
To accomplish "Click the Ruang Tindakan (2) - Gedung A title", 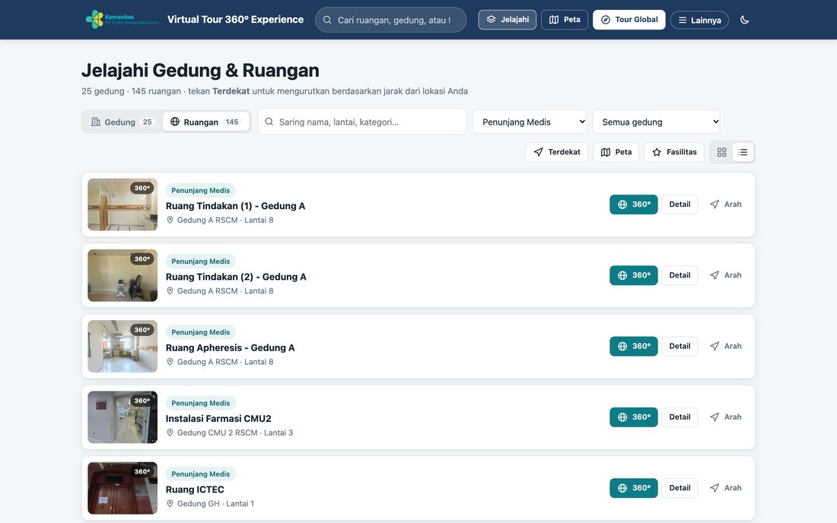I will tap(236, 277).
